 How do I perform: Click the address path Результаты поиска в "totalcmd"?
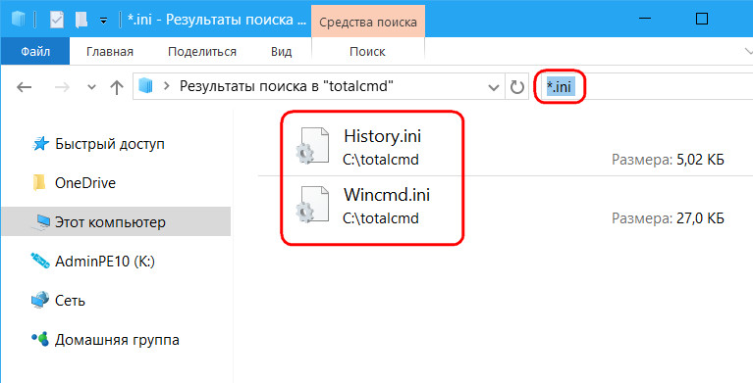(287, 86)
